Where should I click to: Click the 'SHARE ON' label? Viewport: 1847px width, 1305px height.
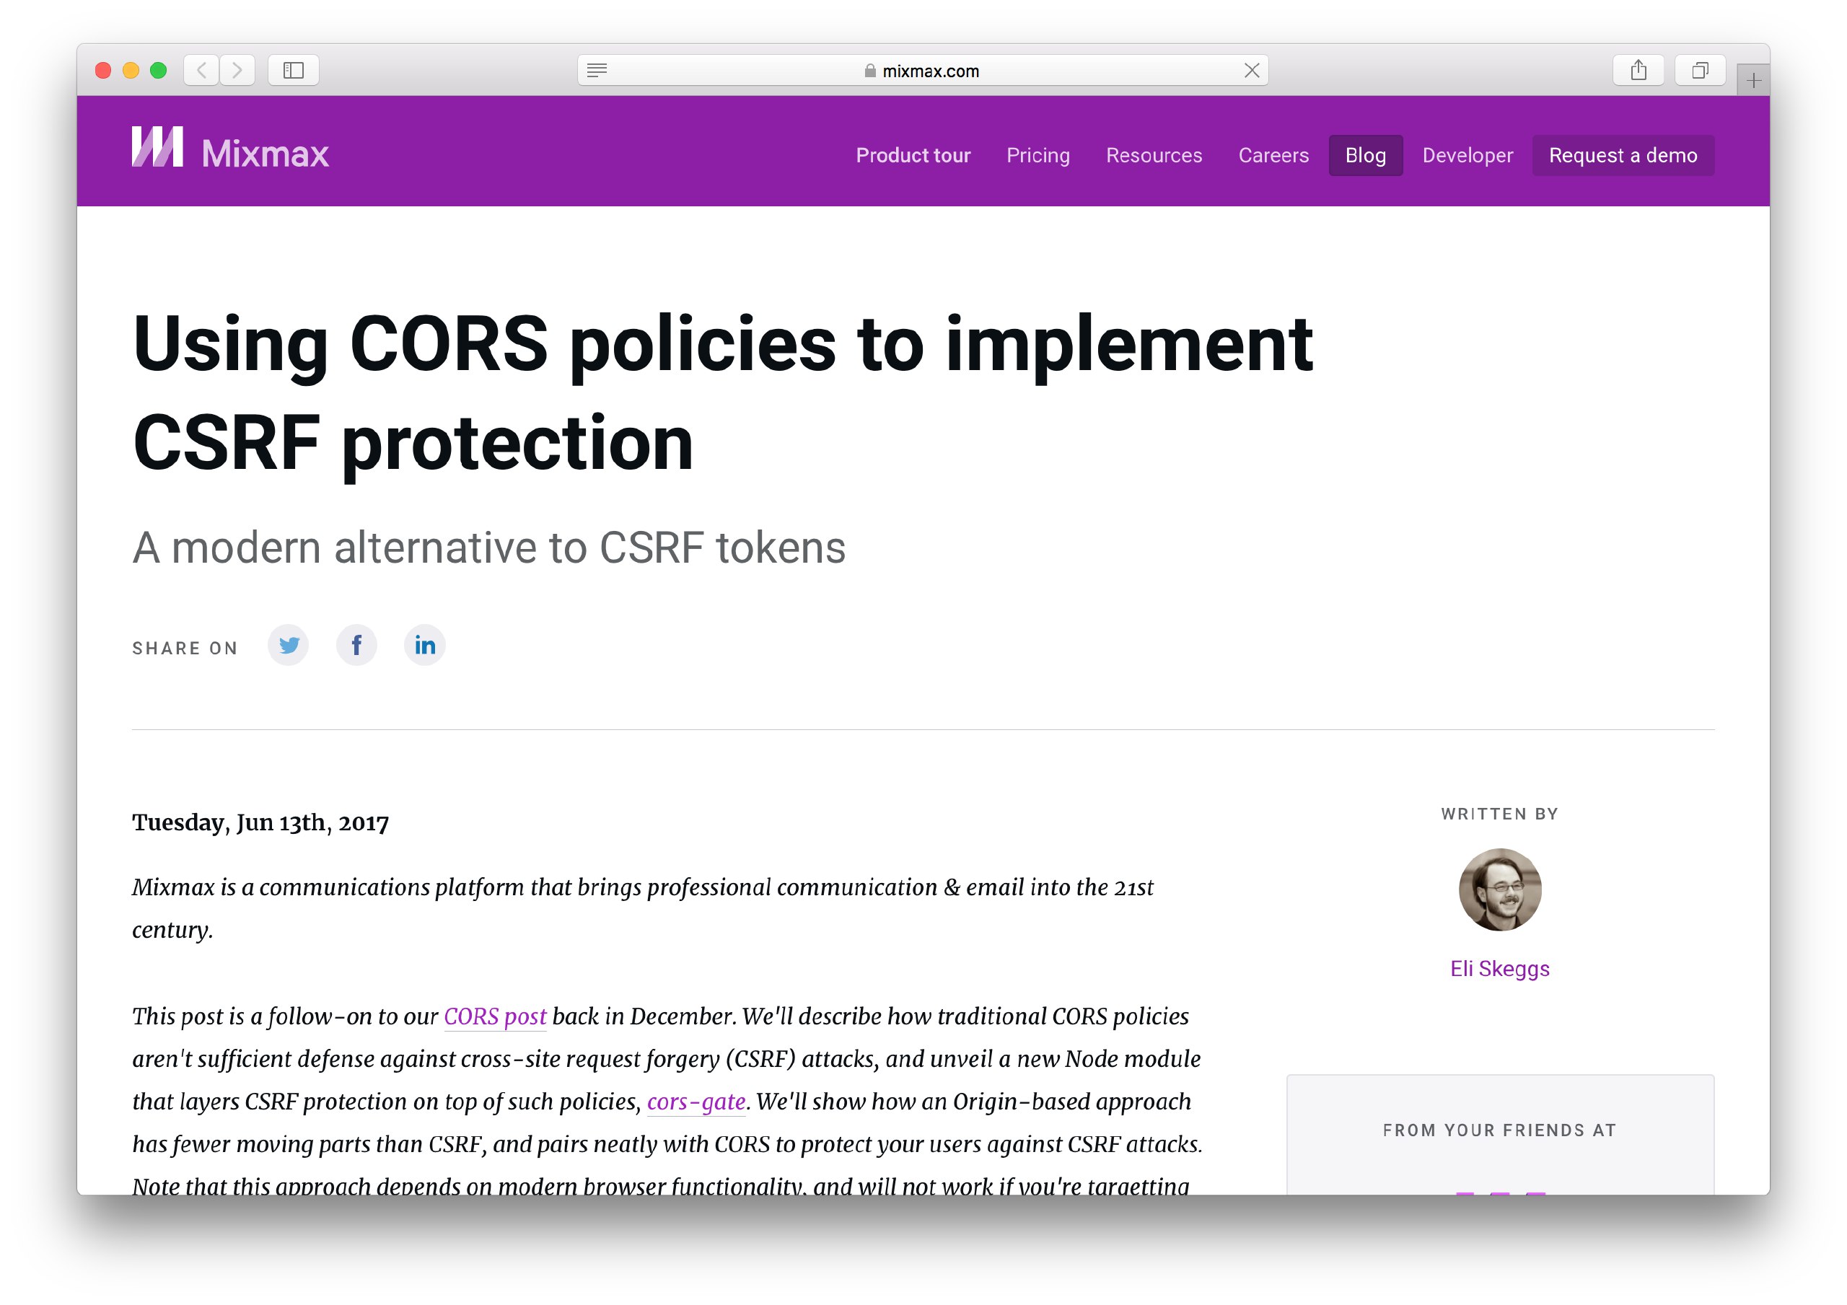pos(185,649)
